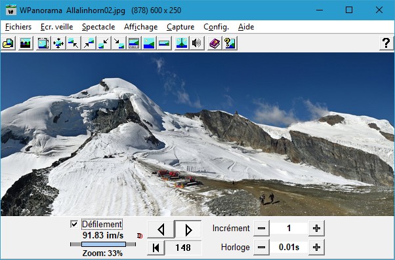This screenshot has height=260, width=395.
Task: Move image to bottom-right corner icon
Action: click(x=119, y=43)
